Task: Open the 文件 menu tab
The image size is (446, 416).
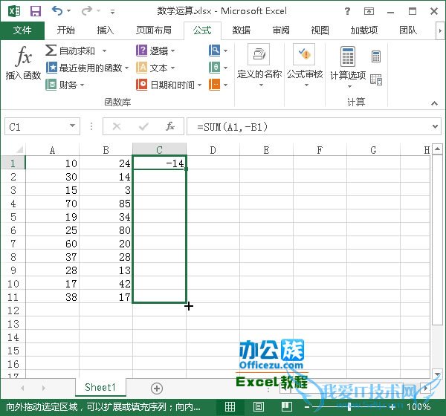Action: click(22, 30)
